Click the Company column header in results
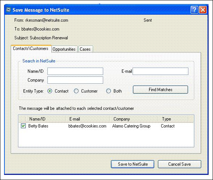 [x=134, y=119]
